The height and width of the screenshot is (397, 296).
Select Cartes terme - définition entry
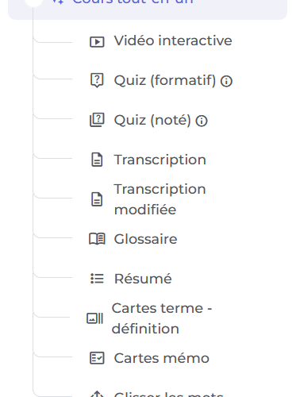(162, 318)
